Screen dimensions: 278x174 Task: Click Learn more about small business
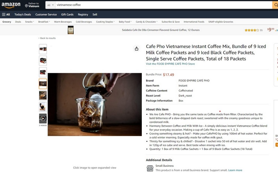tap(235, 170)
